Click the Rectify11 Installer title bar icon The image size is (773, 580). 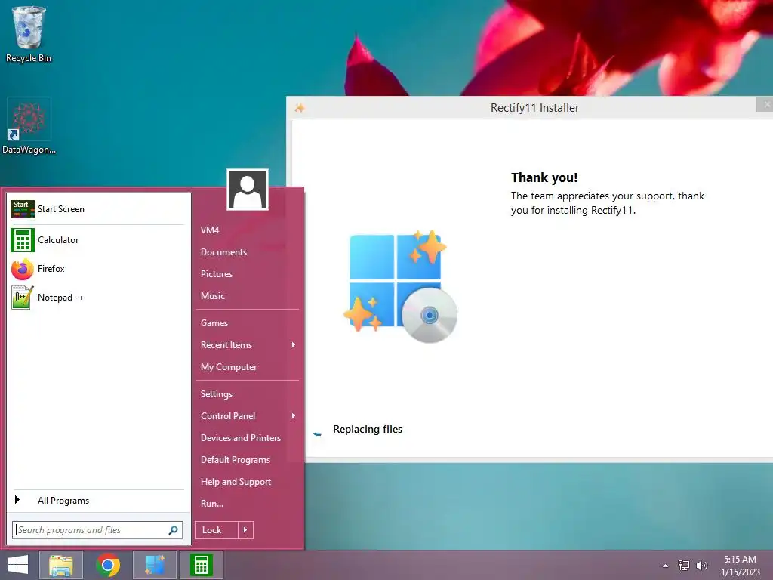(299, 108)
